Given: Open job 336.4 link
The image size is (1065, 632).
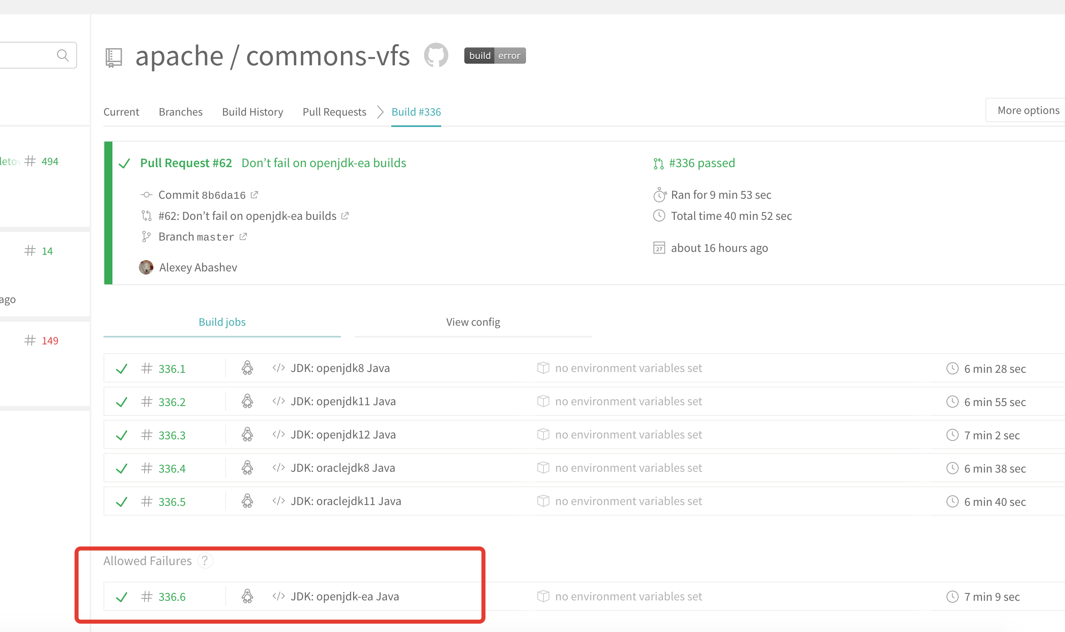Looking at the screenshot, I should [x=172, y=468].
